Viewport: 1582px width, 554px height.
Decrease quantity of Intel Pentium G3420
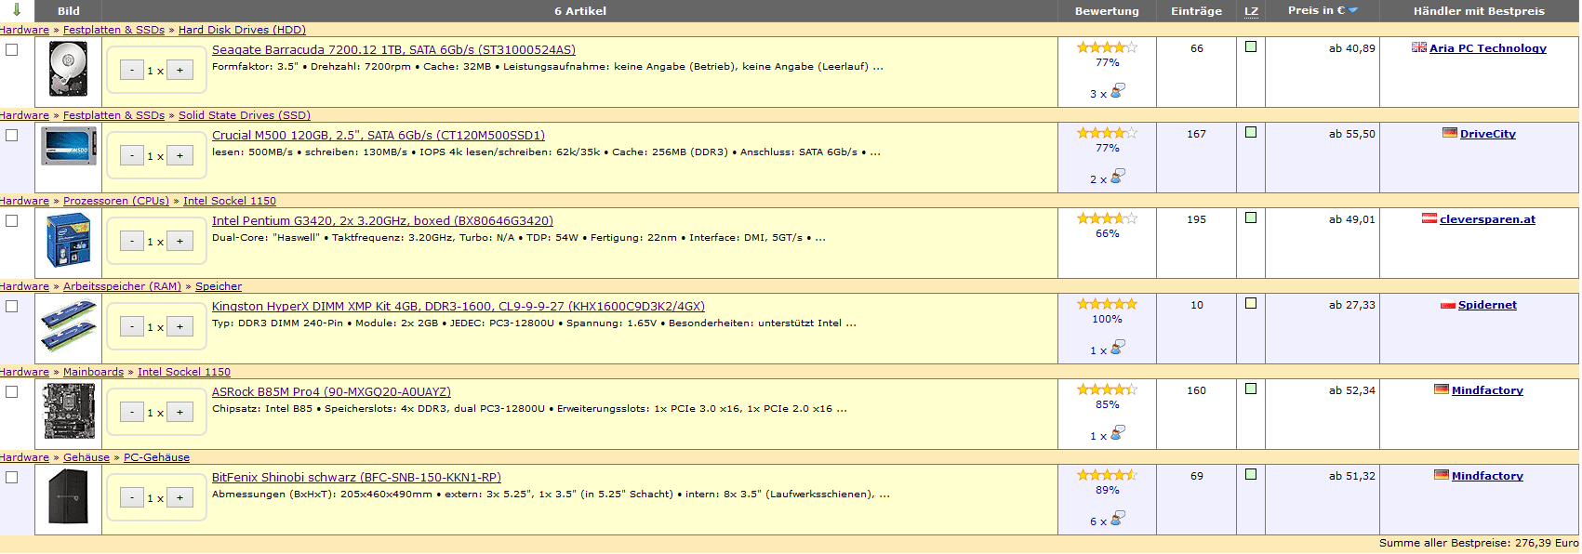(x=132, y=241)
